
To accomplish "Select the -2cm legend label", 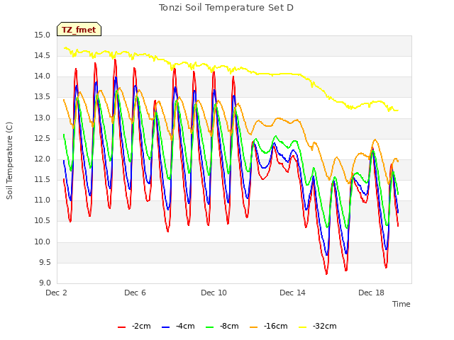I will (x=141, y=326).
